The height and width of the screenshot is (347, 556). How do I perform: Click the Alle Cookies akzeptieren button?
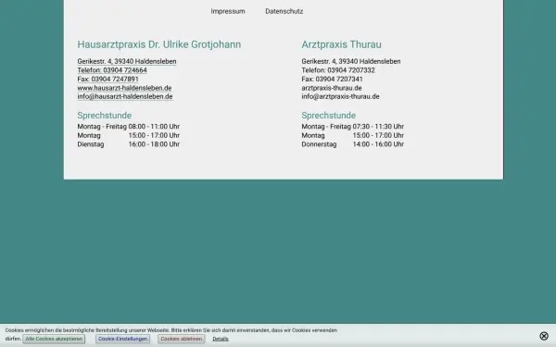click(54, 339)
